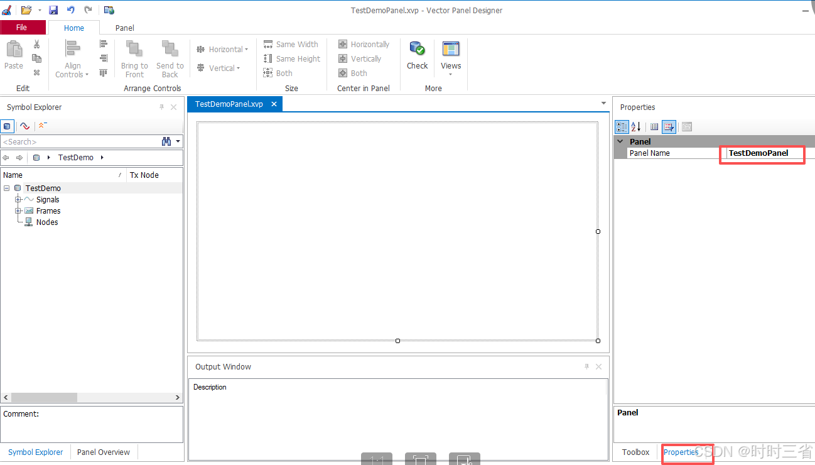815x465 pixels.
Task: Open the document list dropdown arrow
Action: coord(603,103)
